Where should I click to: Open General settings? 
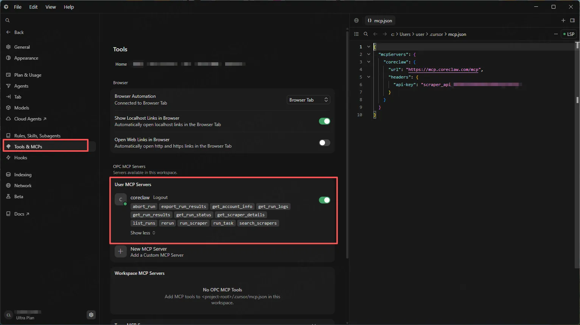tap(22, 47)
